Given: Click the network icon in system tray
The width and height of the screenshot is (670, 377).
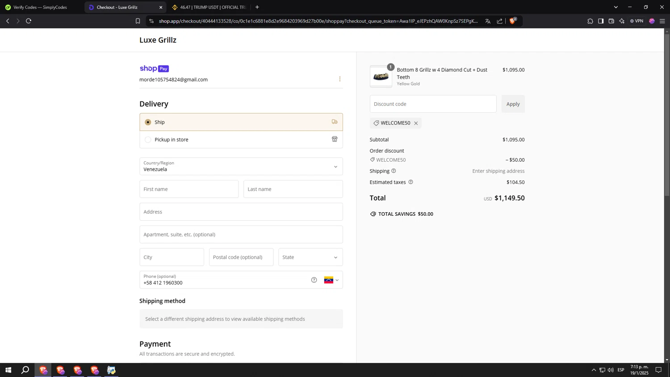Looking at the screenshot, I should point(602,370).
